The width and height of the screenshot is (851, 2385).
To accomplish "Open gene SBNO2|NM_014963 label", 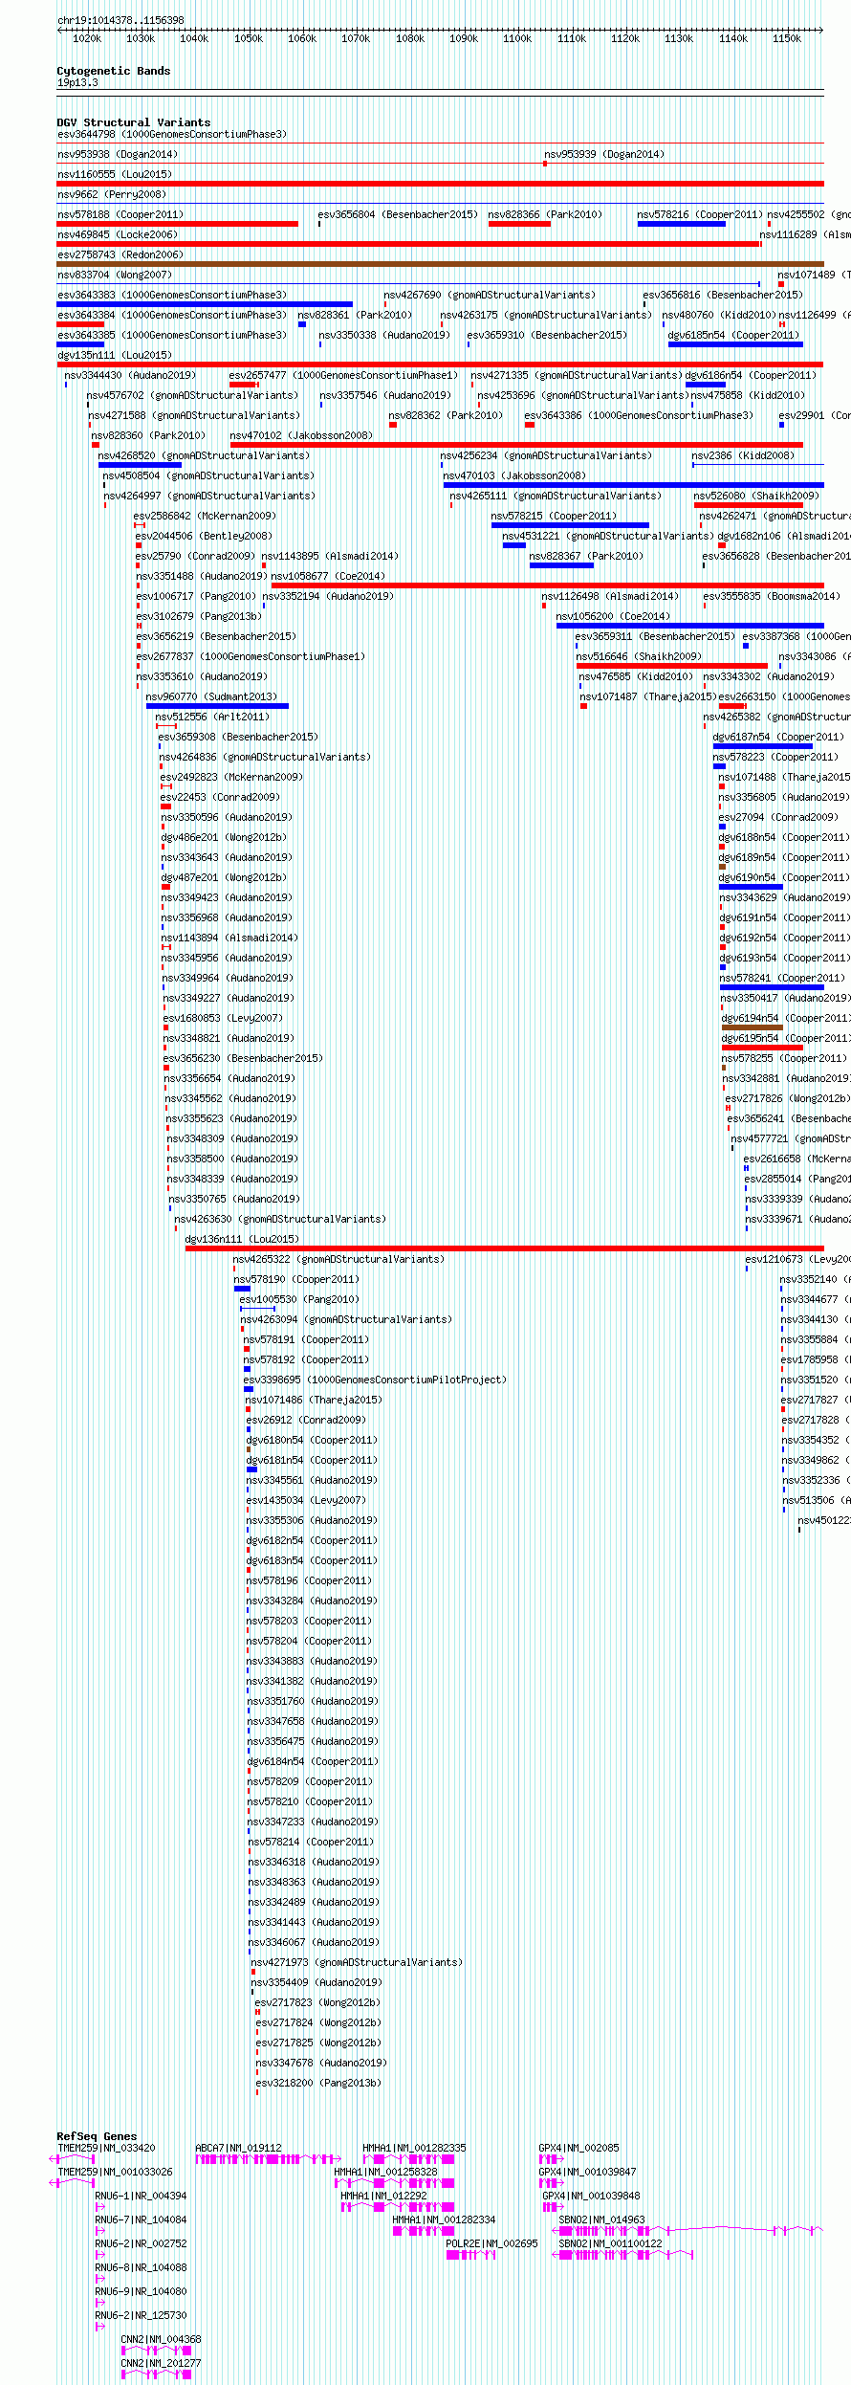I will coord(601,2219).
